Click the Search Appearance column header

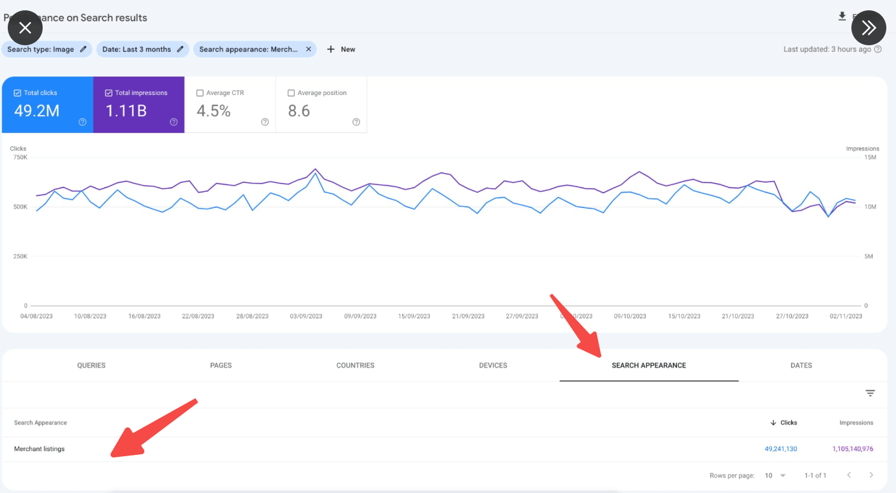(x=41, y=423)
